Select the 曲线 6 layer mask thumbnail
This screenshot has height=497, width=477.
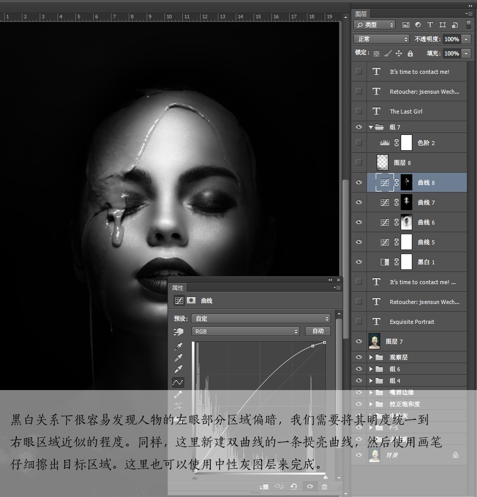(x=407, y=222)
